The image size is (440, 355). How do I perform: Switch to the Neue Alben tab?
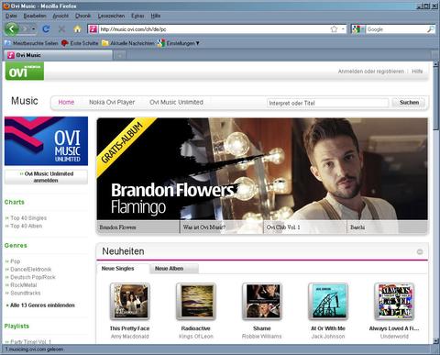click(x=169, y=269)
